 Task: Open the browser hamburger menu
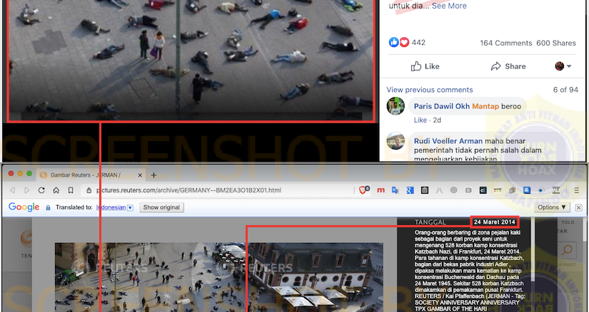pos(577,190)
